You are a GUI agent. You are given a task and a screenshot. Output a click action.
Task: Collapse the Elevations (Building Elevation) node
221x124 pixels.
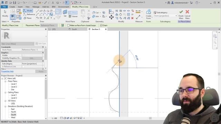(5, 106)
